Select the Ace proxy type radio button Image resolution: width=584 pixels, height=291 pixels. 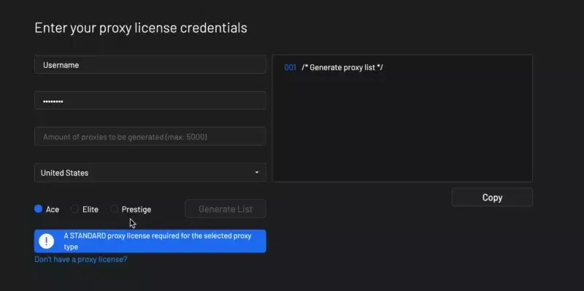tap(38, 209)
